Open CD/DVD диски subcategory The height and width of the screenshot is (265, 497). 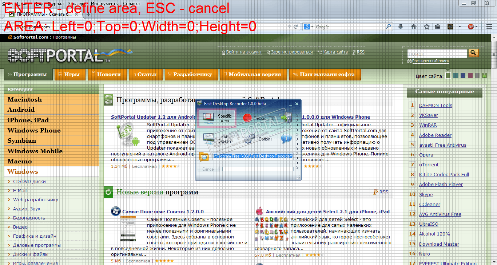click(29, 181)
